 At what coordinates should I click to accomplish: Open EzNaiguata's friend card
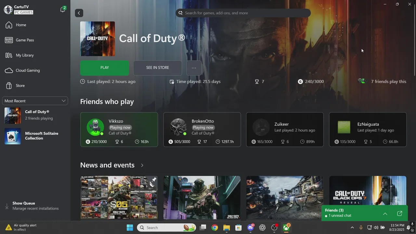368,130
